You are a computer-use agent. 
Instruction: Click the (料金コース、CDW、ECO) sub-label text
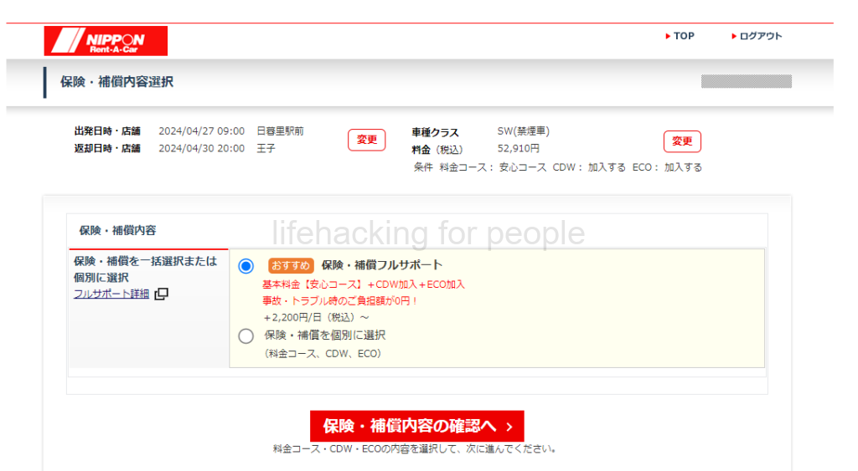(x=323, y=354)
